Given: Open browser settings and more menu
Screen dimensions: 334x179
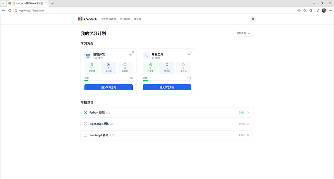Looking at the screenshot, I should pos(331,11).
